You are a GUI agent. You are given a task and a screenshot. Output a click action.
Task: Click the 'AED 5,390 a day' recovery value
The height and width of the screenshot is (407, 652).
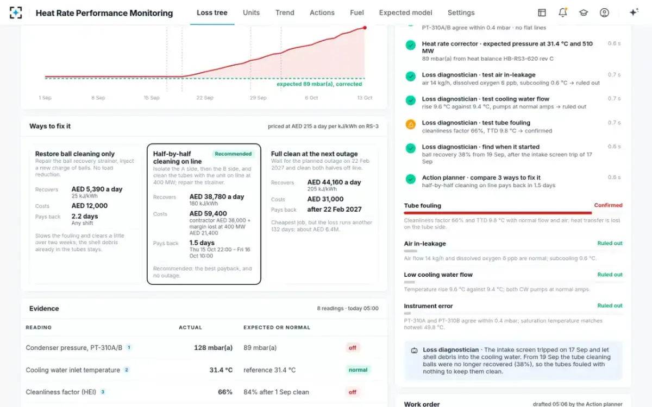click(97, 189)
